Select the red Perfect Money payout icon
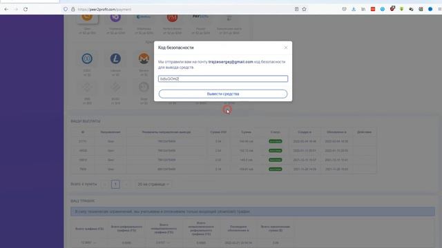Viewport: 442px width, 248px height. click(x=172, y=17)
